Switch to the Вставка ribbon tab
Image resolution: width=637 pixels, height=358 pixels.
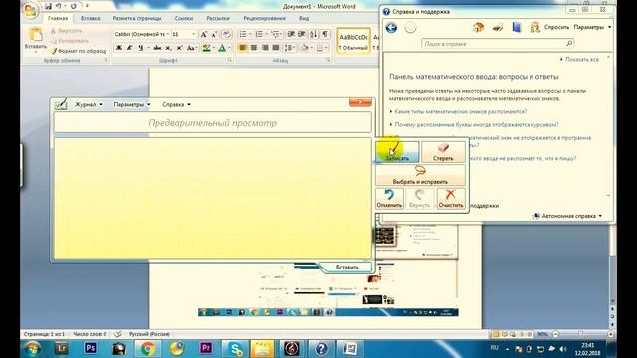(90, 18)
